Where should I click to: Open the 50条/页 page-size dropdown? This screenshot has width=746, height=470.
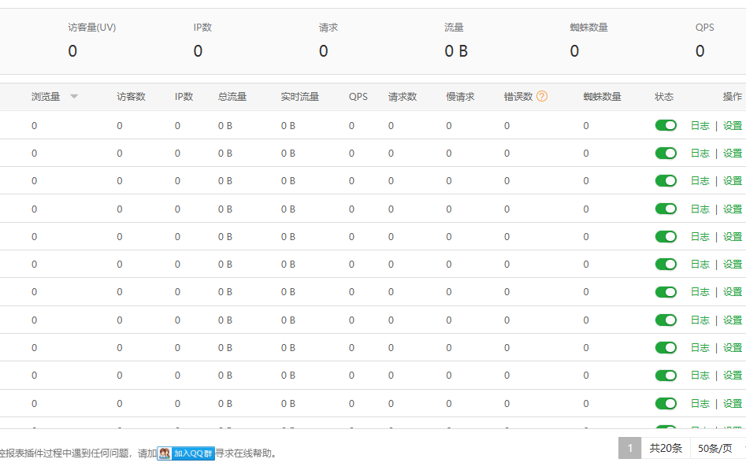click(x=718, y=448)
